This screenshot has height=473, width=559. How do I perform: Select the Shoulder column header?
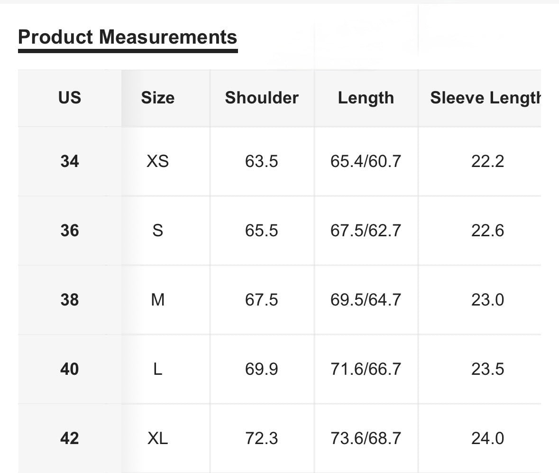(262, 98)
